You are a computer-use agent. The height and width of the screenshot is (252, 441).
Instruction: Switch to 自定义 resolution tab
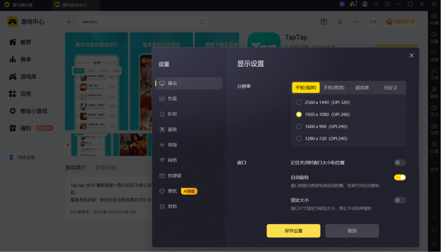click(x=391, y=87)
